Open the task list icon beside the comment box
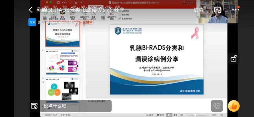This screenshot has width=254, height=117. 34,106
